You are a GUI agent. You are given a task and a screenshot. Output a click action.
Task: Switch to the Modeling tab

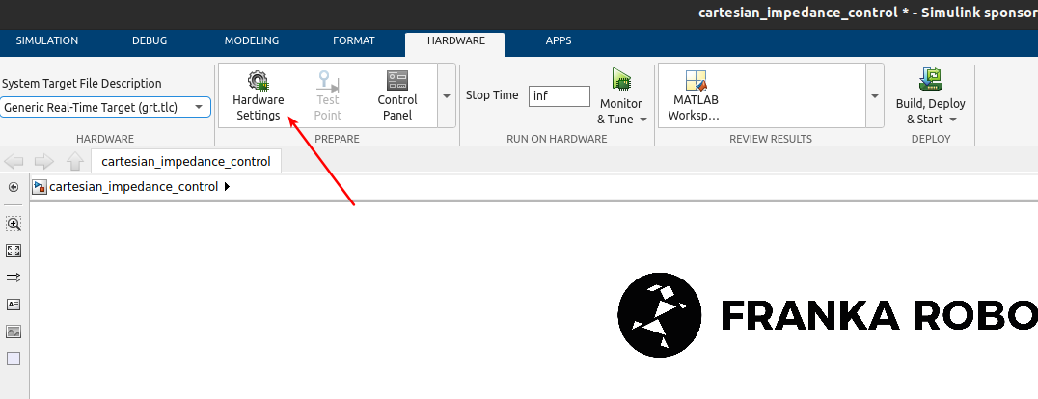252,40
